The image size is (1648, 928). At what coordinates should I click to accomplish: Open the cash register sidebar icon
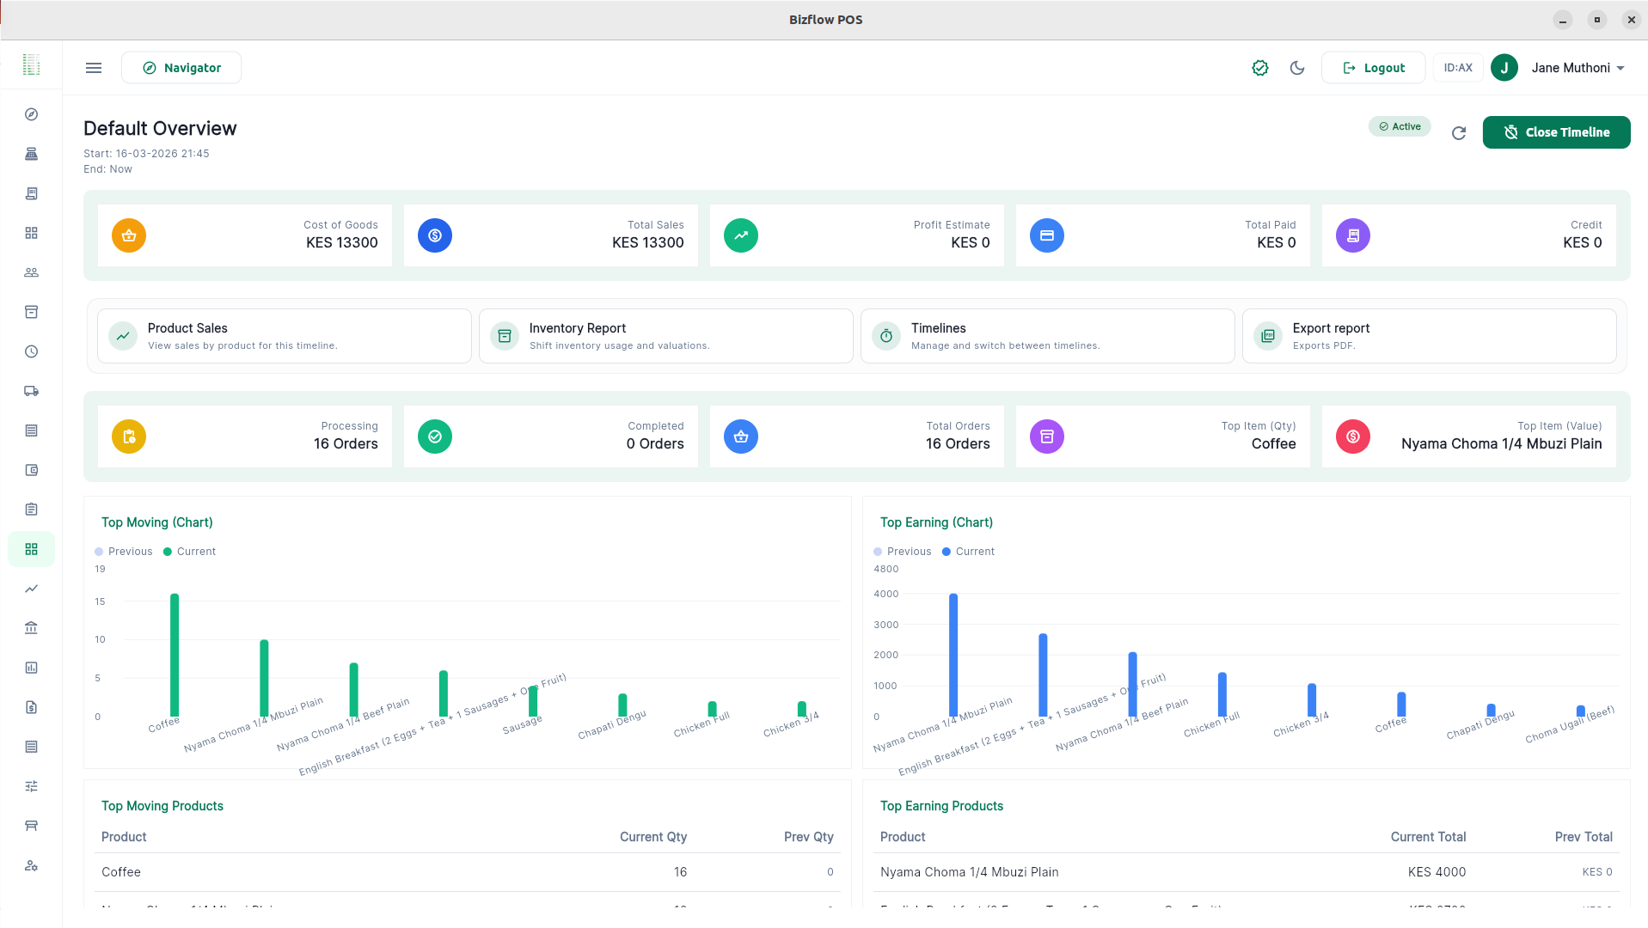click(x=32, y=154)
